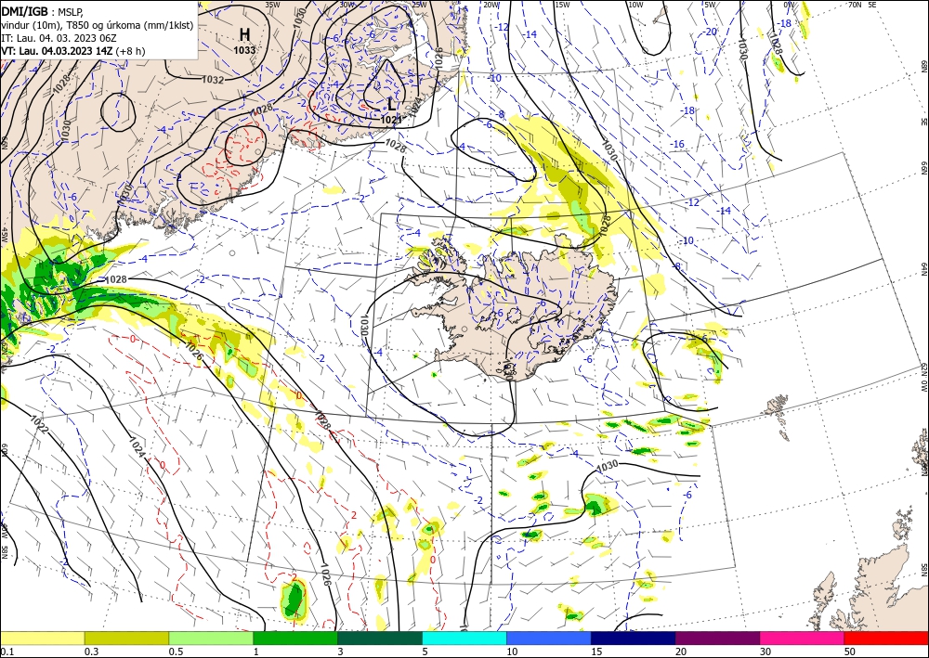Image resolution: width=929 pixels, height=658 pixels.
Task: Choose the purple 20–30 legend swatch
Action: pyautogui.click(x=717, y=638)
